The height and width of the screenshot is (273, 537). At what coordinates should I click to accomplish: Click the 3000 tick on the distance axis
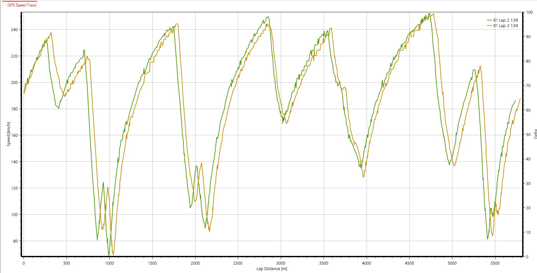tap(281, 263)
